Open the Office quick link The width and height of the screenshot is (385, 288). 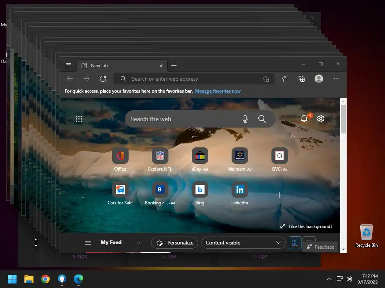[x=120, y=159]
